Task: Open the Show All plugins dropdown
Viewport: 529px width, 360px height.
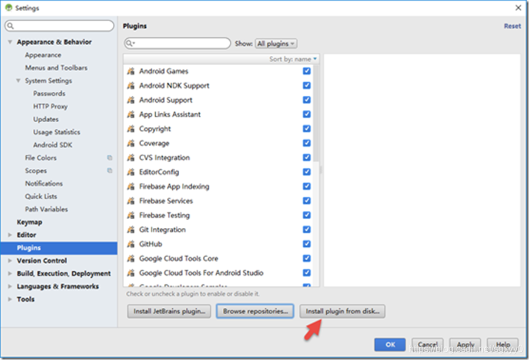Action: (276, 43)
